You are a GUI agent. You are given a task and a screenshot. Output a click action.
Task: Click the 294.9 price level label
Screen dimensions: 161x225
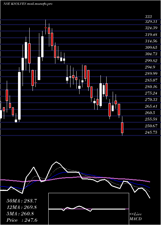click(x=150, y=67)
